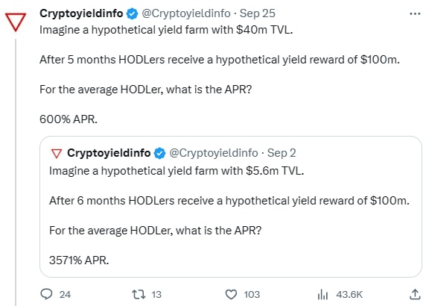
Task: Click the verified badge in the quoted tweet
Action: (160, 153)
